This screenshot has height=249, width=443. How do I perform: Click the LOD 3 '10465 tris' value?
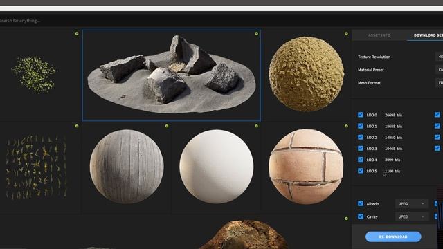click(394, 149)
